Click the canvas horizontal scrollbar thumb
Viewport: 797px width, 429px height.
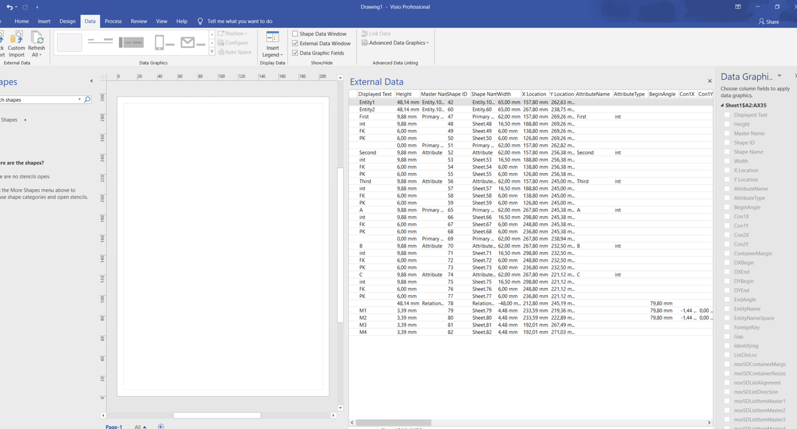coord(217,415)
